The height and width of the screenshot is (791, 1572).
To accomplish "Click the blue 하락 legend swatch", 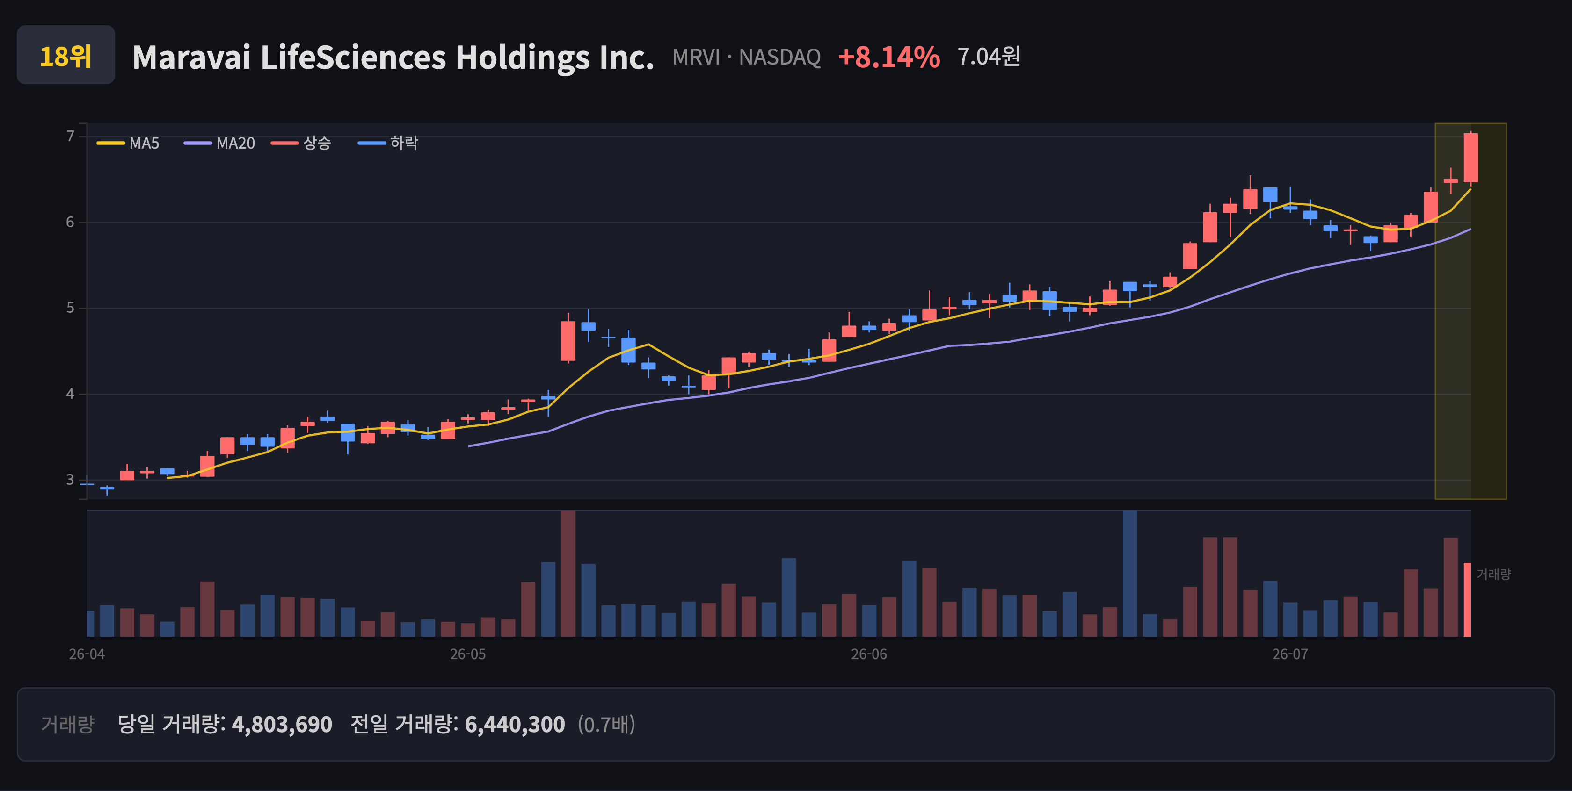I will 371,144.
